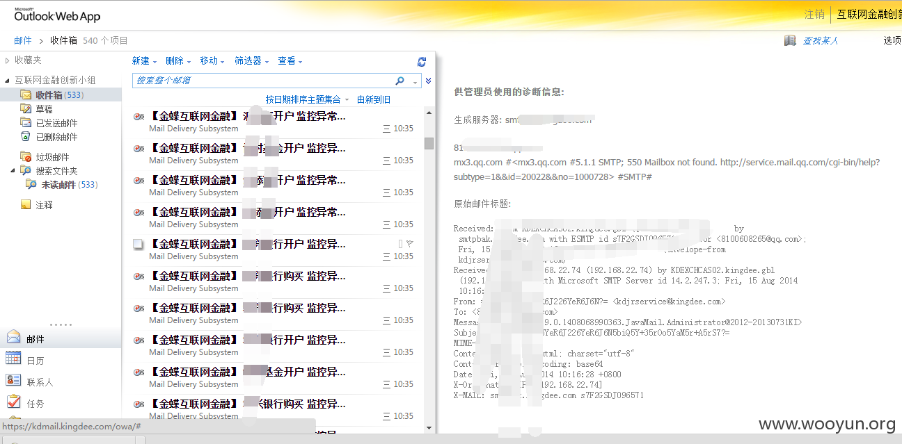Select the 未读邮件 (533) search folder
The height and width of the screenshot is (444, 902).
point(69,185)
